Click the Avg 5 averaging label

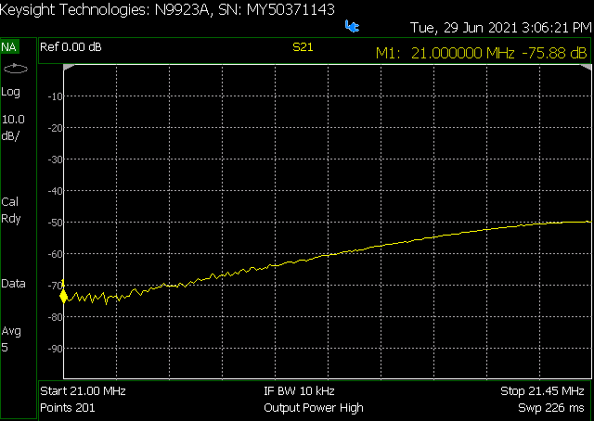coord(11,338)
